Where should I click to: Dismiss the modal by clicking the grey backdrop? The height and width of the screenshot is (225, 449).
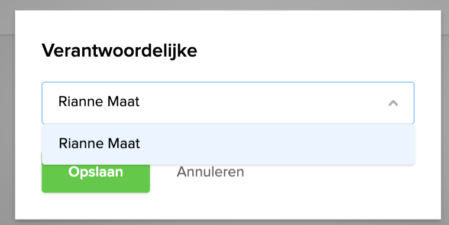point(7,115)
